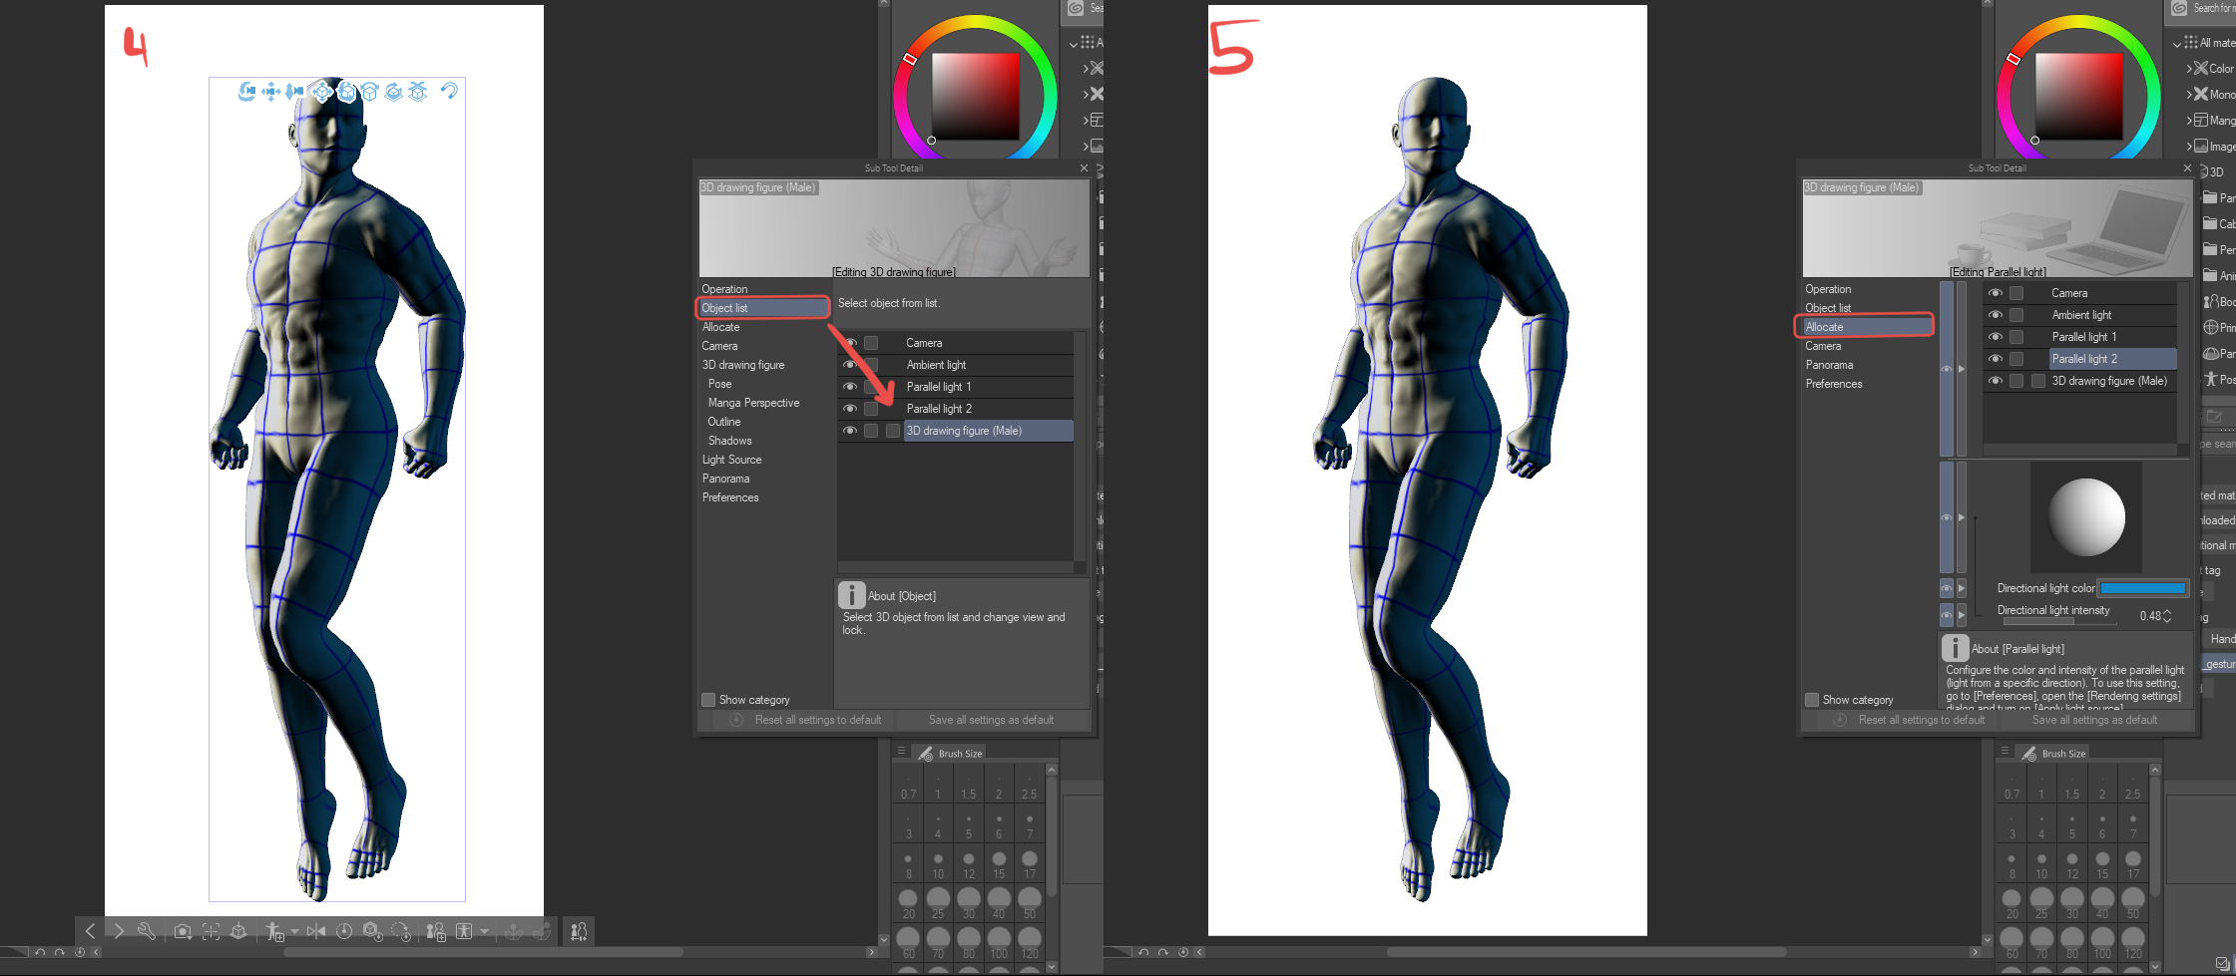Tick lock checkbox beside Camera in right object list
The image size is (2236, 976).
point(2016,293)
